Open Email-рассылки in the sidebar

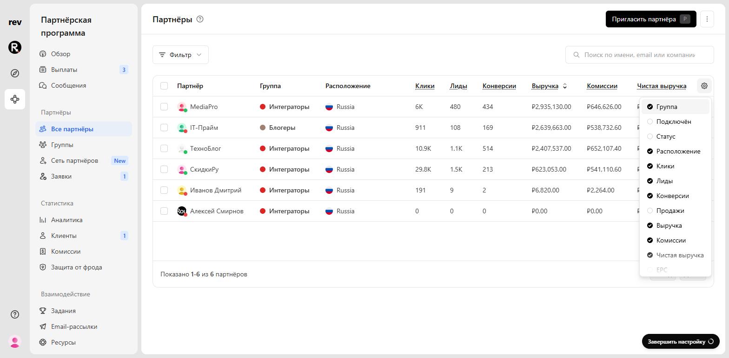click(x=84, y=326)
